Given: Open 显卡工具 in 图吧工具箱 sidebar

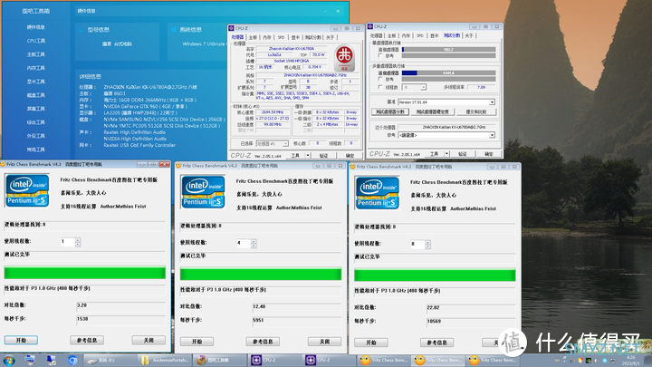Looking at the screenshot, I should point(36,82).
